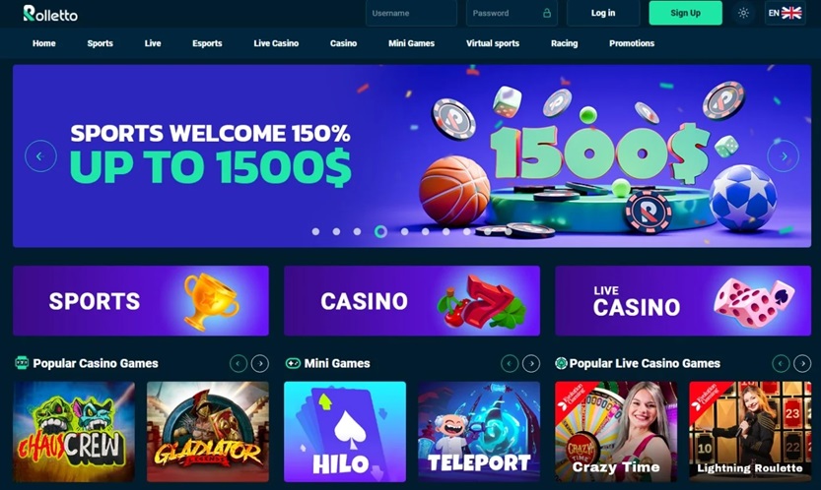The width and height of the screenshot is (821, 490).
Task: Open the Crazy Time game thumbnail
Action: pyautogui.click(x=616, y=431)
